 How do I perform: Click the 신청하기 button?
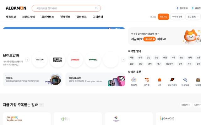tap(197, 105)
